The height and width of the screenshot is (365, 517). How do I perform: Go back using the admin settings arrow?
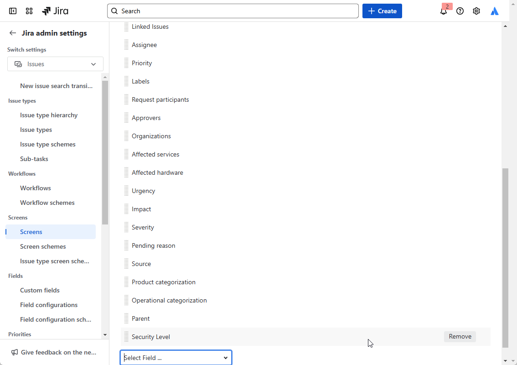13,32
